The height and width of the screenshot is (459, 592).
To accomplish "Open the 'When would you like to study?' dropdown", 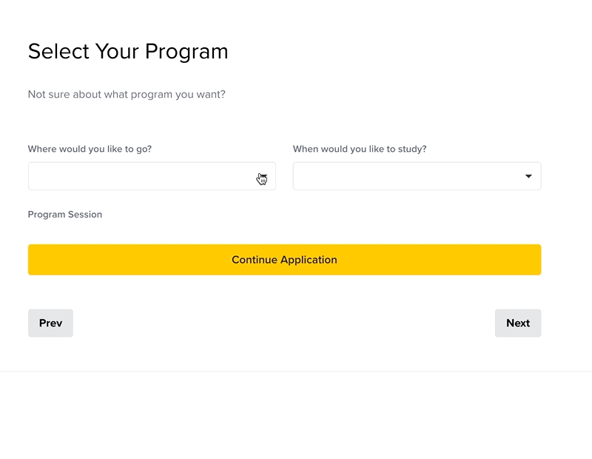I will coord(417,176).
